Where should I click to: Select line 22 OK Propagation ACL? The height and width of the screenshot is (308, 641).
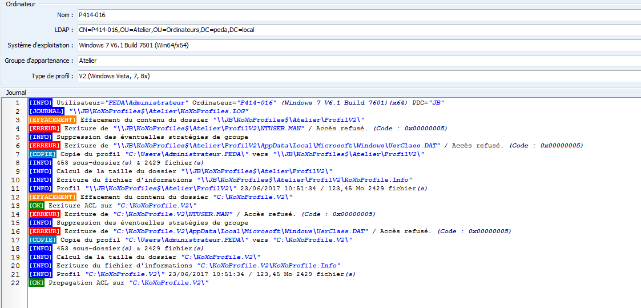(x=119, y=283)
